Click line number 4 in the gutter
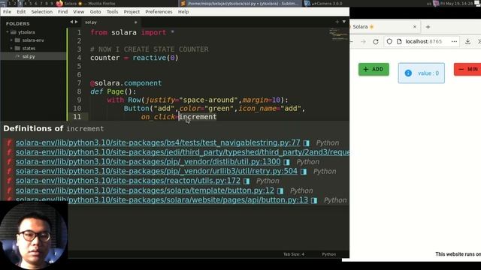This screenshot has width=481, height=270. click(79, 58)
